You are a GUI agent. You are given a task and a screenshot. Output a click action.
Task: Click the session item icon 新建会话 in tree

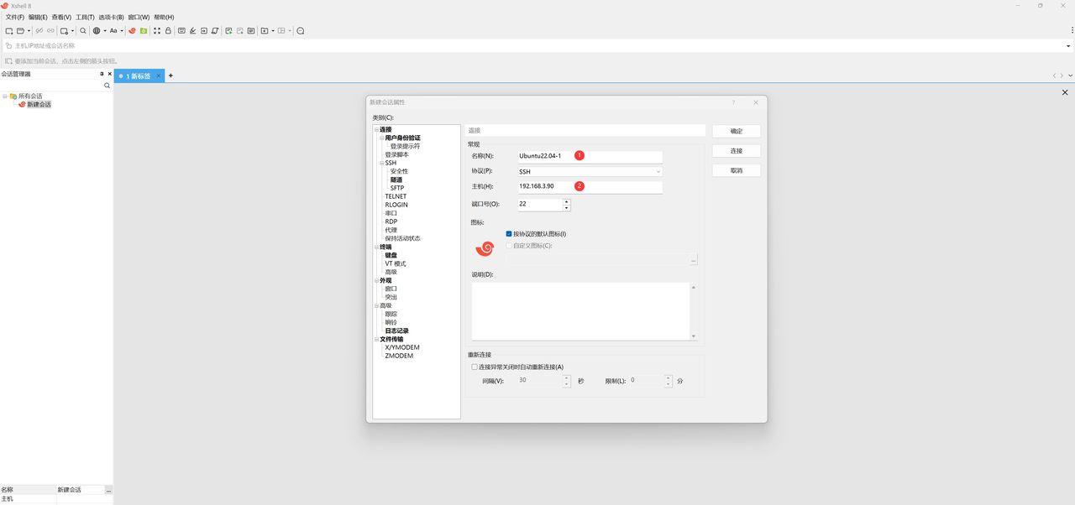coord(23,105)
